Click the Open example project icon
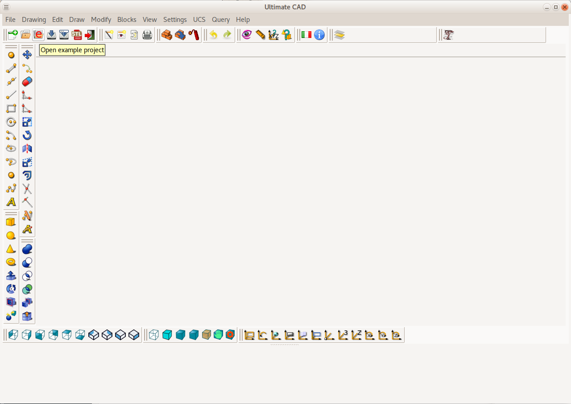 tap(38, 35)
